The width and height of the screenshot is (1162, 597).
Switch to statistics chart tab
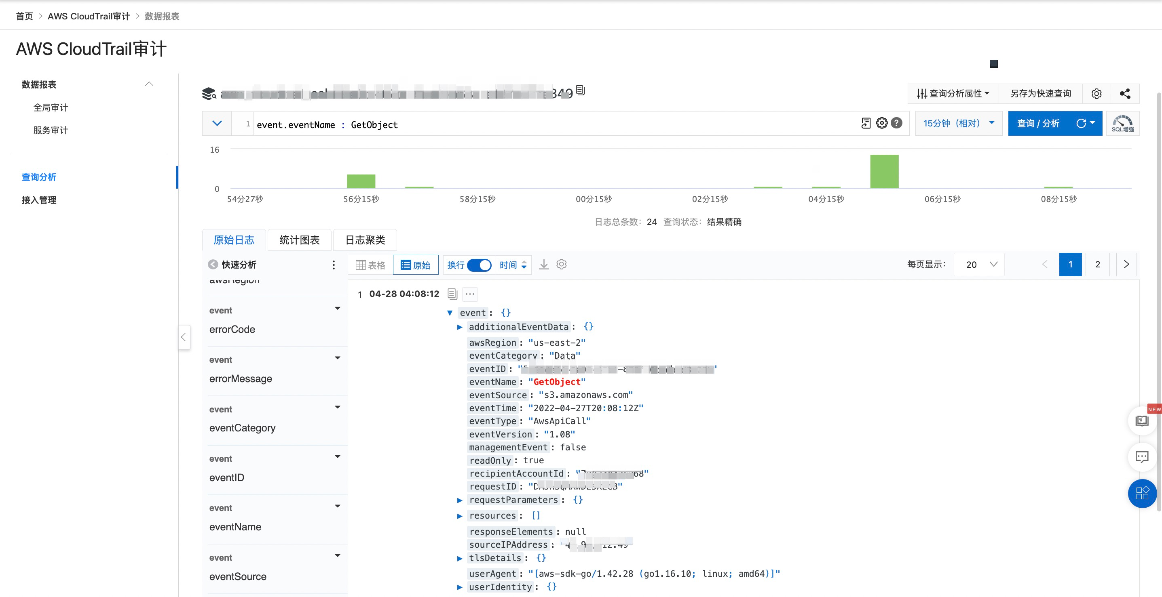pyautogui.click(x=299, y=240)
